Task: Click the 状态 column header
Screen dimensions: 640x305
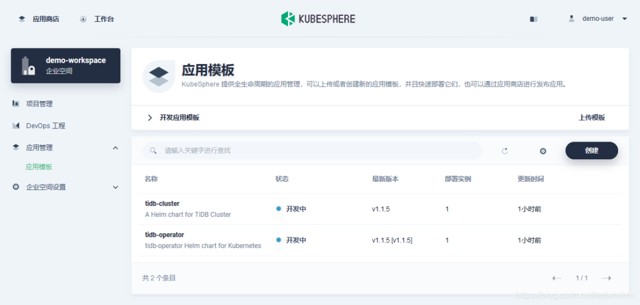Action: click(x=283, y=179)
